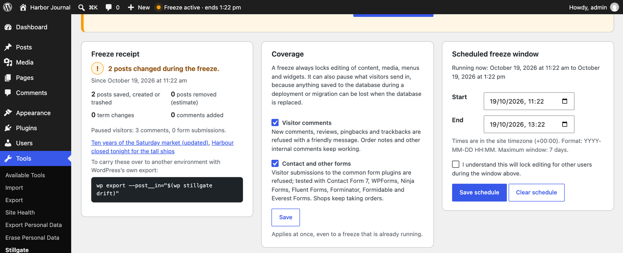
Task: Click the Start date-time input field
Action: coord(529,101)
